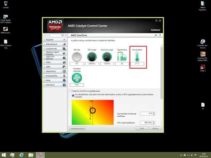Increase the power limit percentage stepper

coord(154,112)
